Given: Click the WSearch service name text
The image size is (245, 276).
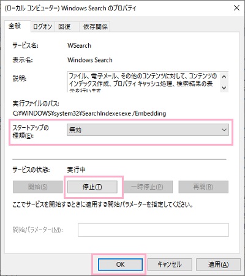Looking at the screenshot, I should click(80, 45).
